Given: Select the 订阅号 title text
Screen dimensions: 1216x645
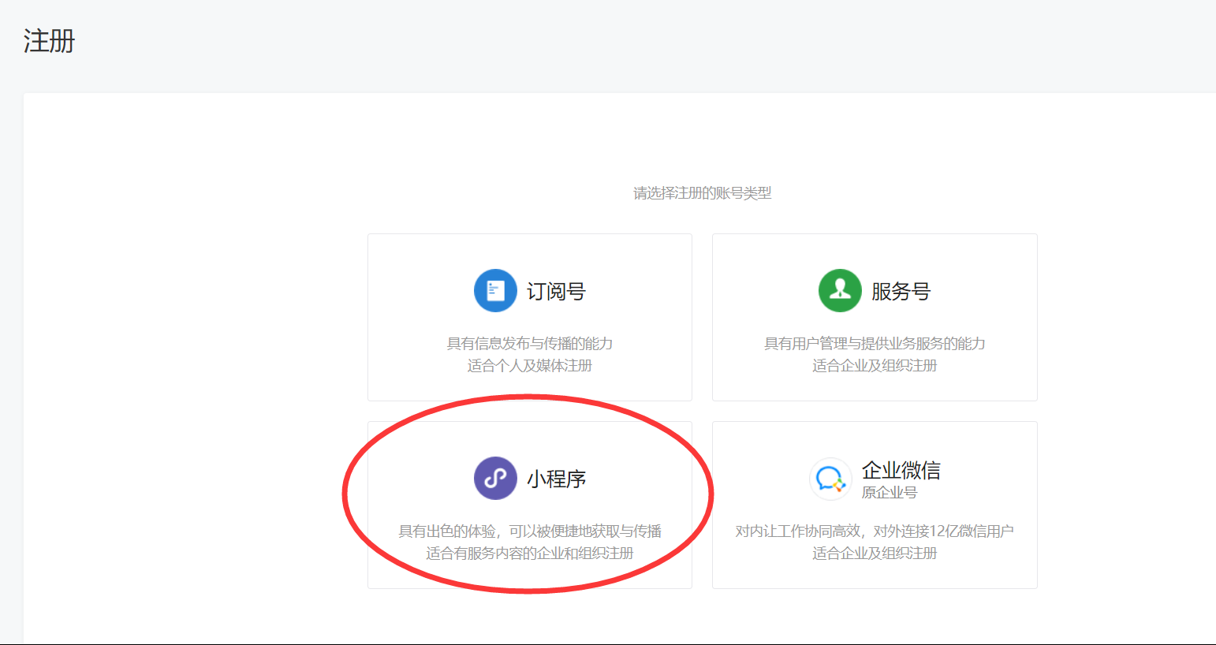Looking at the screenshot, I should 557,292.
